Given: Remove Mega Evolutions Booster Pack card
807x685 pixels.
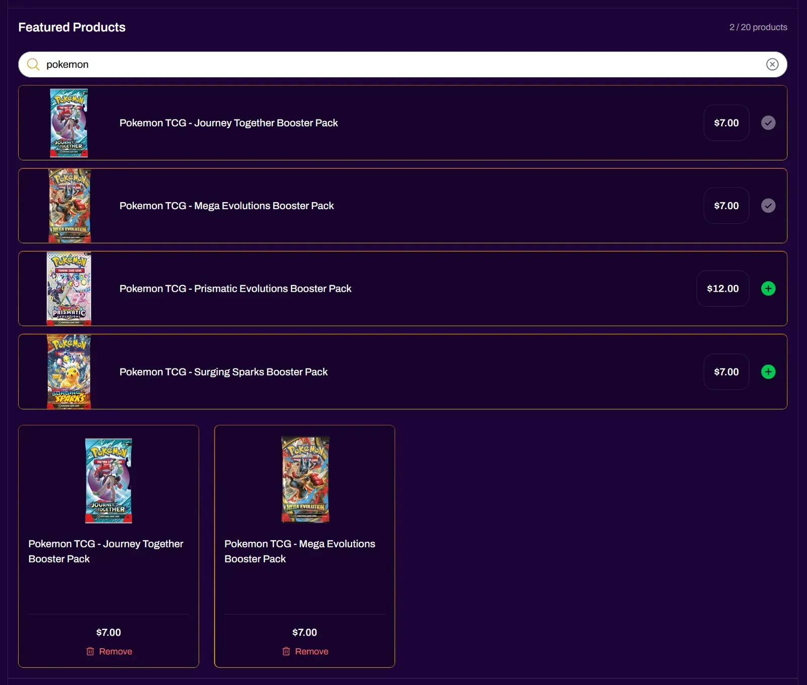Looking at the screenshot, I should coord(305,651).
